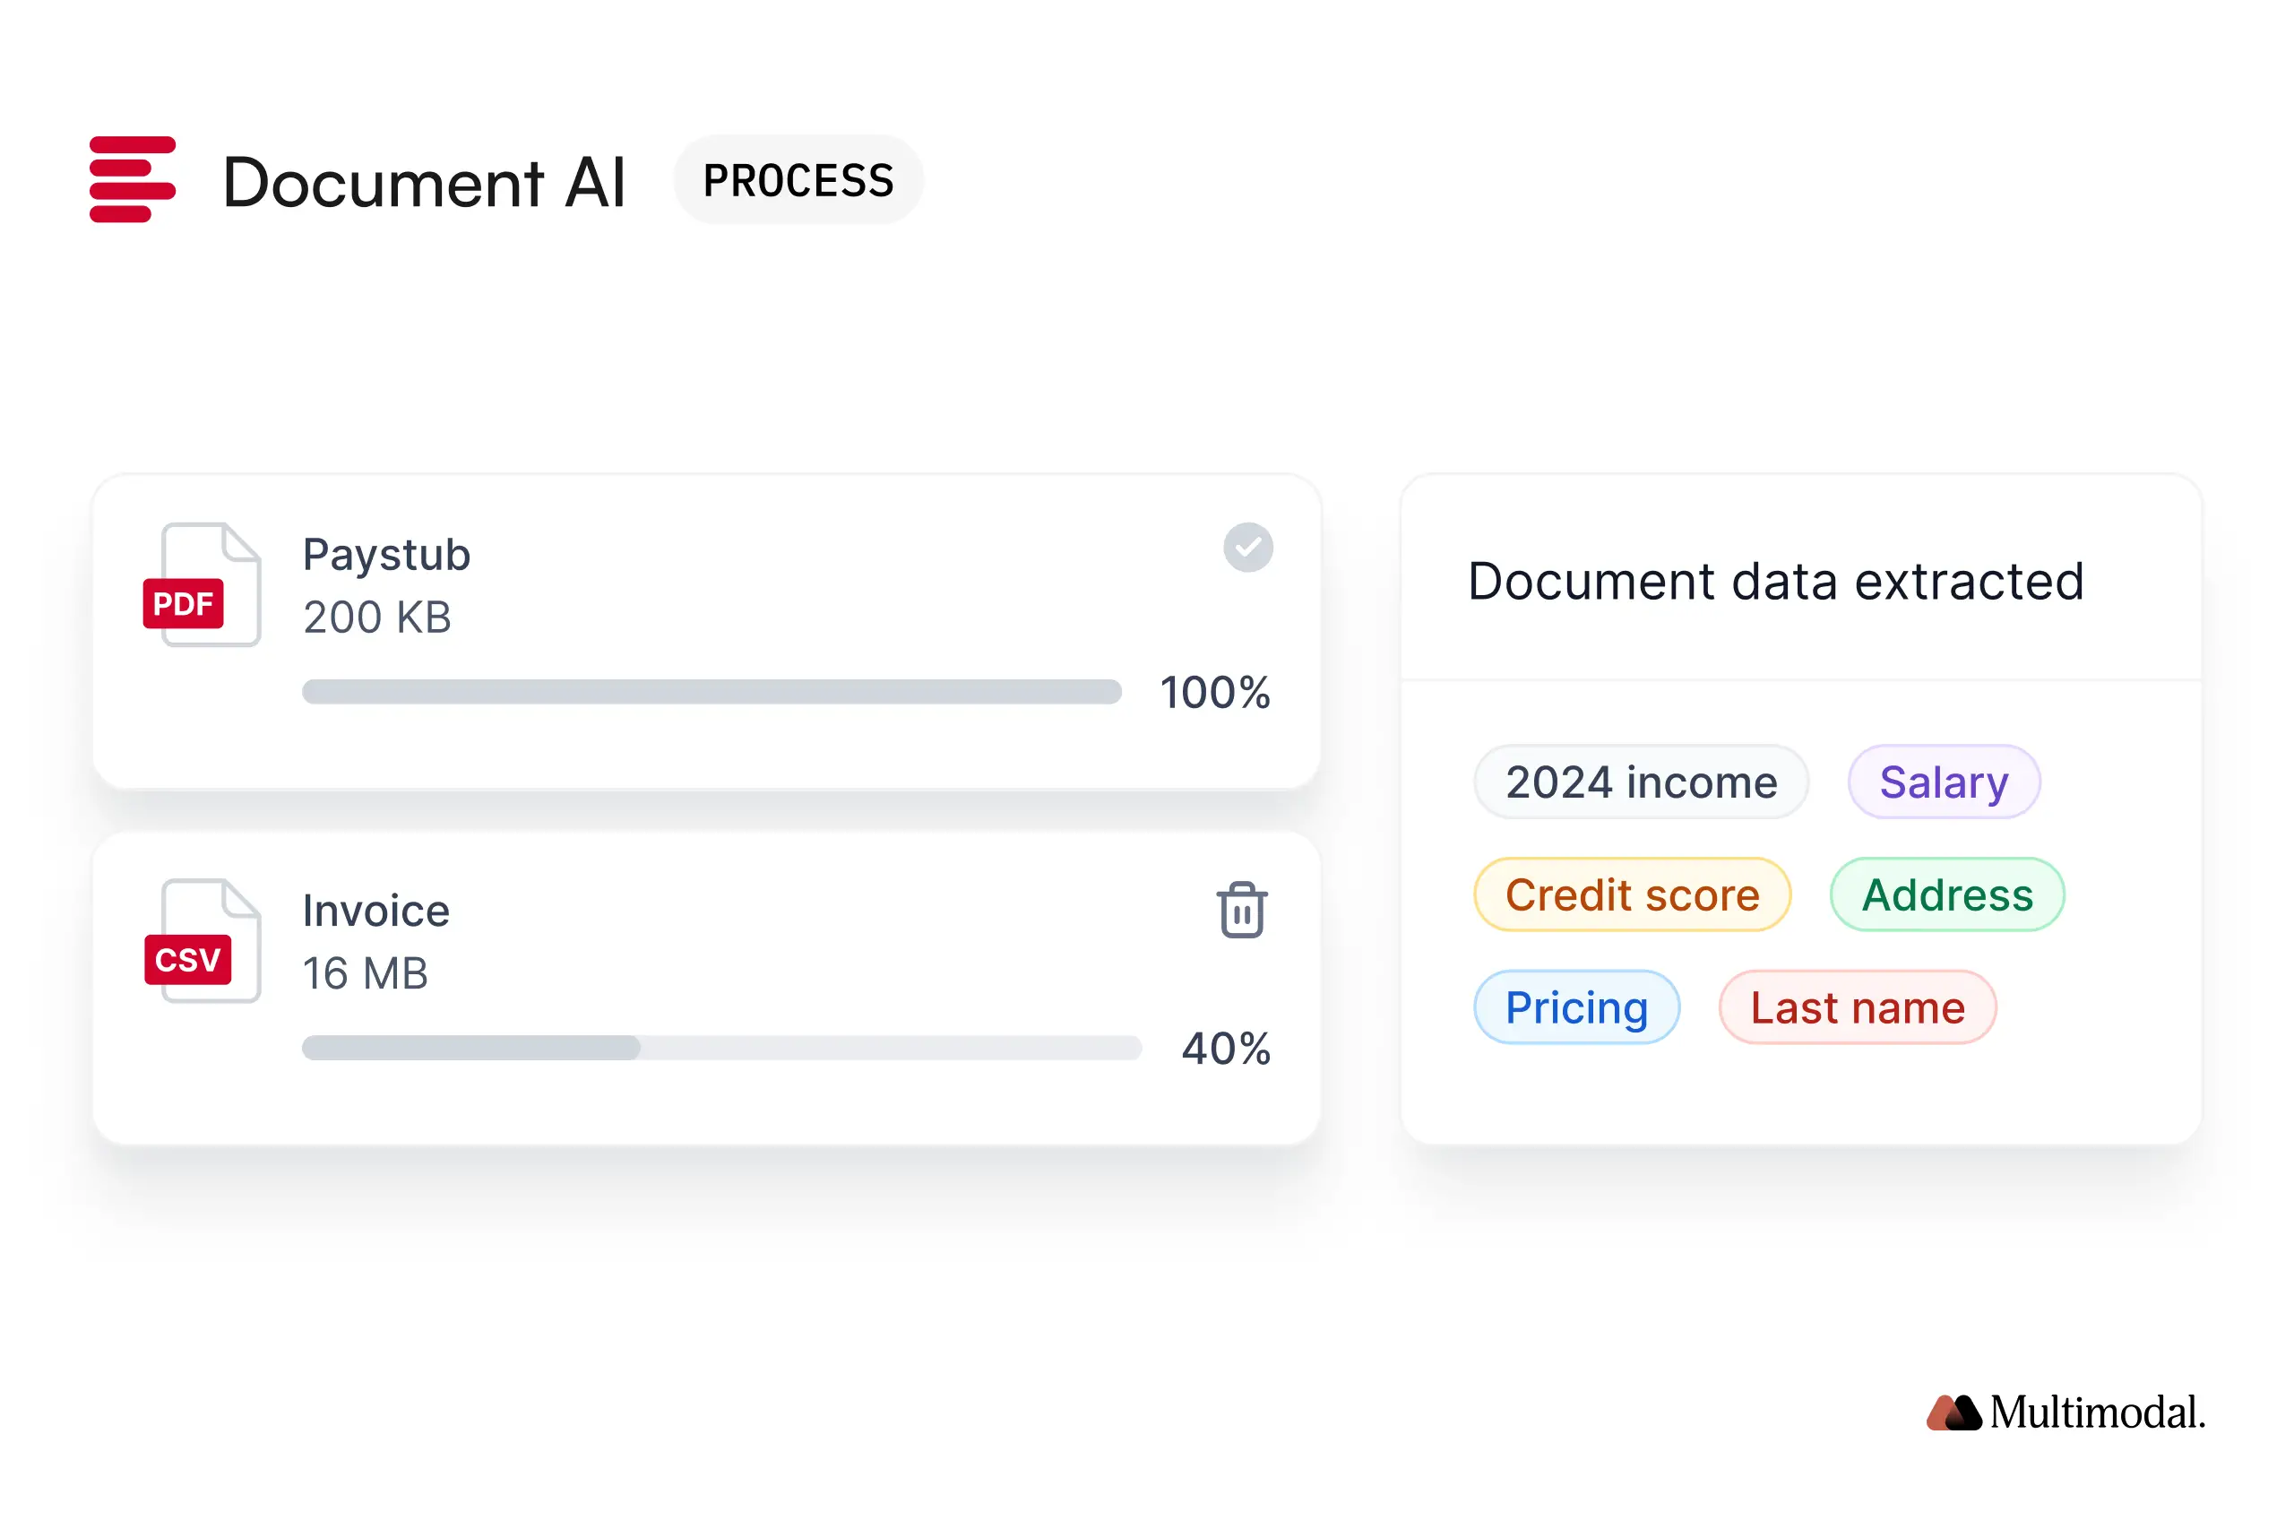
Task: Select the 2024 income tag
Action: tap(1640, 782)
